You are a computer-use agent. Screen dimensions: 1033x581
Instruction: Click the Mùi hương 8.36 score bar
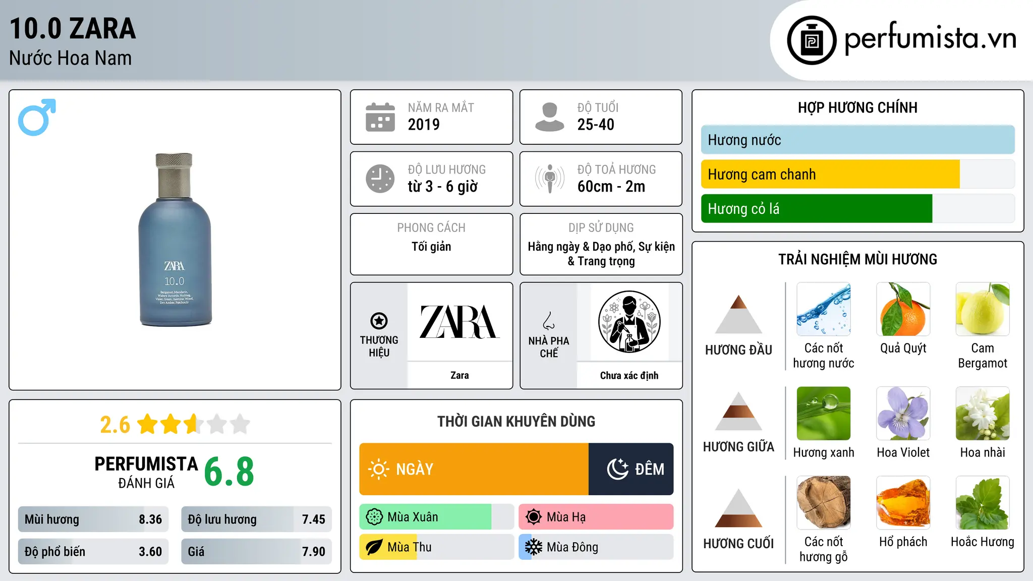(x=93, y=519)
